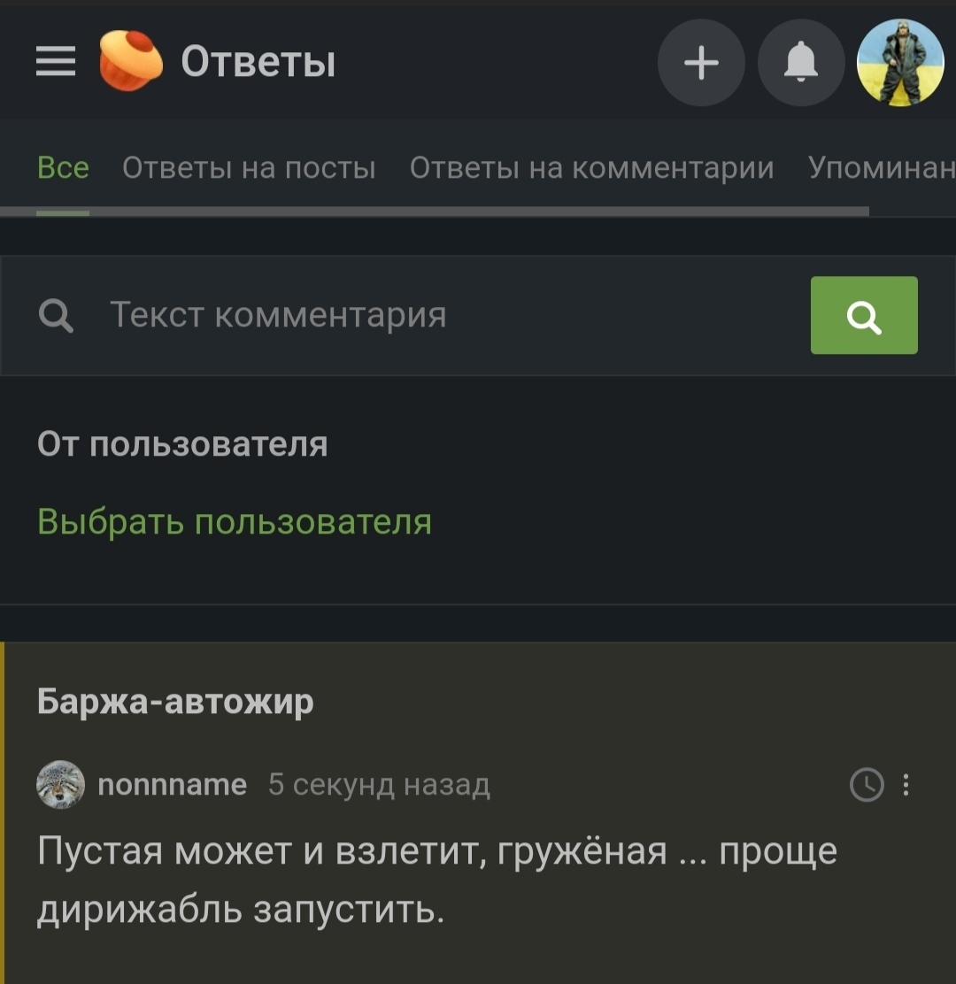Switch to the "Ответы на посты" tab

249,167
